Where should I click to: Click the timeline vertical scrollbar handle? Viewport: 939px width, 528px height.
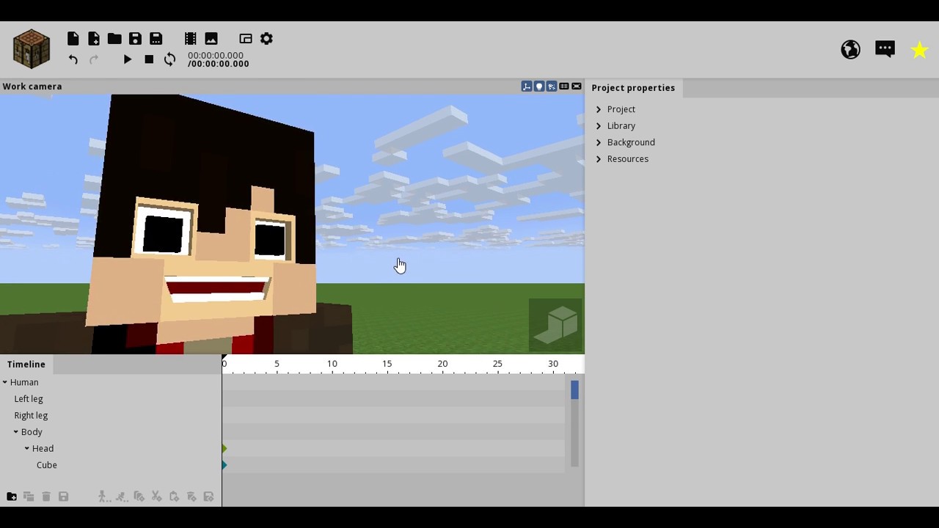574,389
